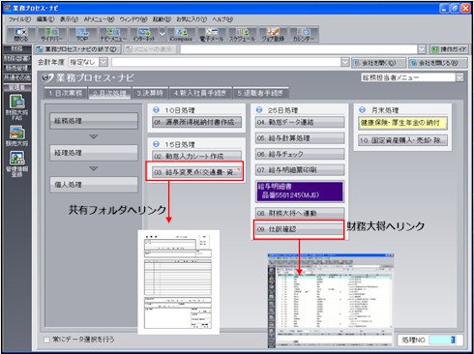Open the スケジュール toolbar icon
The width and height of the screenshot is (474, 354).
(242, 35)
